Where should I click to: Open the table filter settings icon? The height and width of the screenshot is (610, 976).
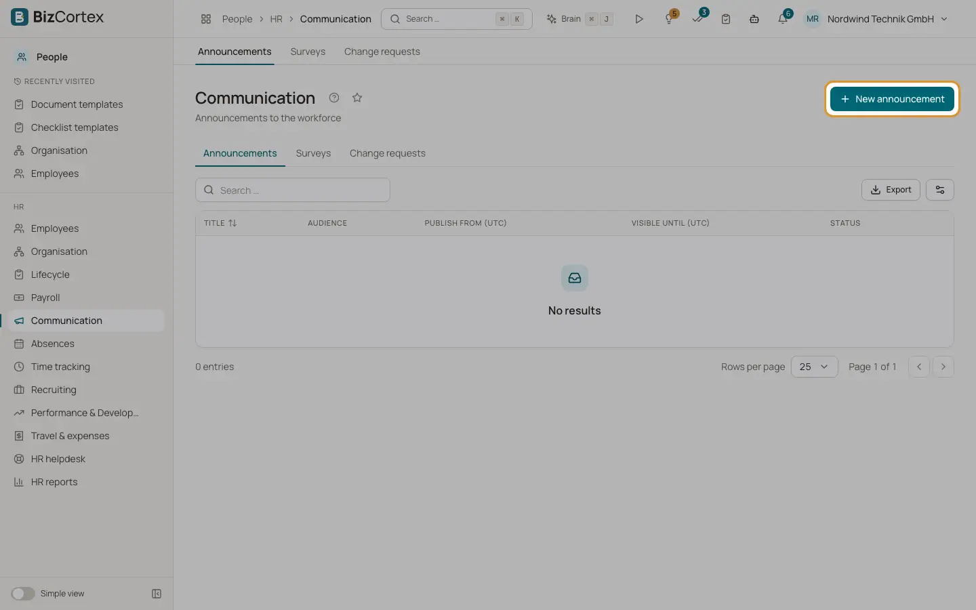(940, 190)
